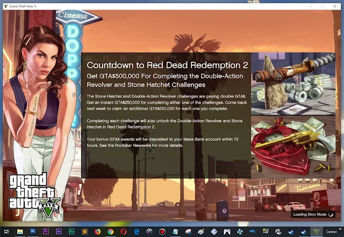Screen dimensions: 344x237
Task: Click headline 'Countdown to Red Dead Redemption 2'
Action: (x=167, y=65)
